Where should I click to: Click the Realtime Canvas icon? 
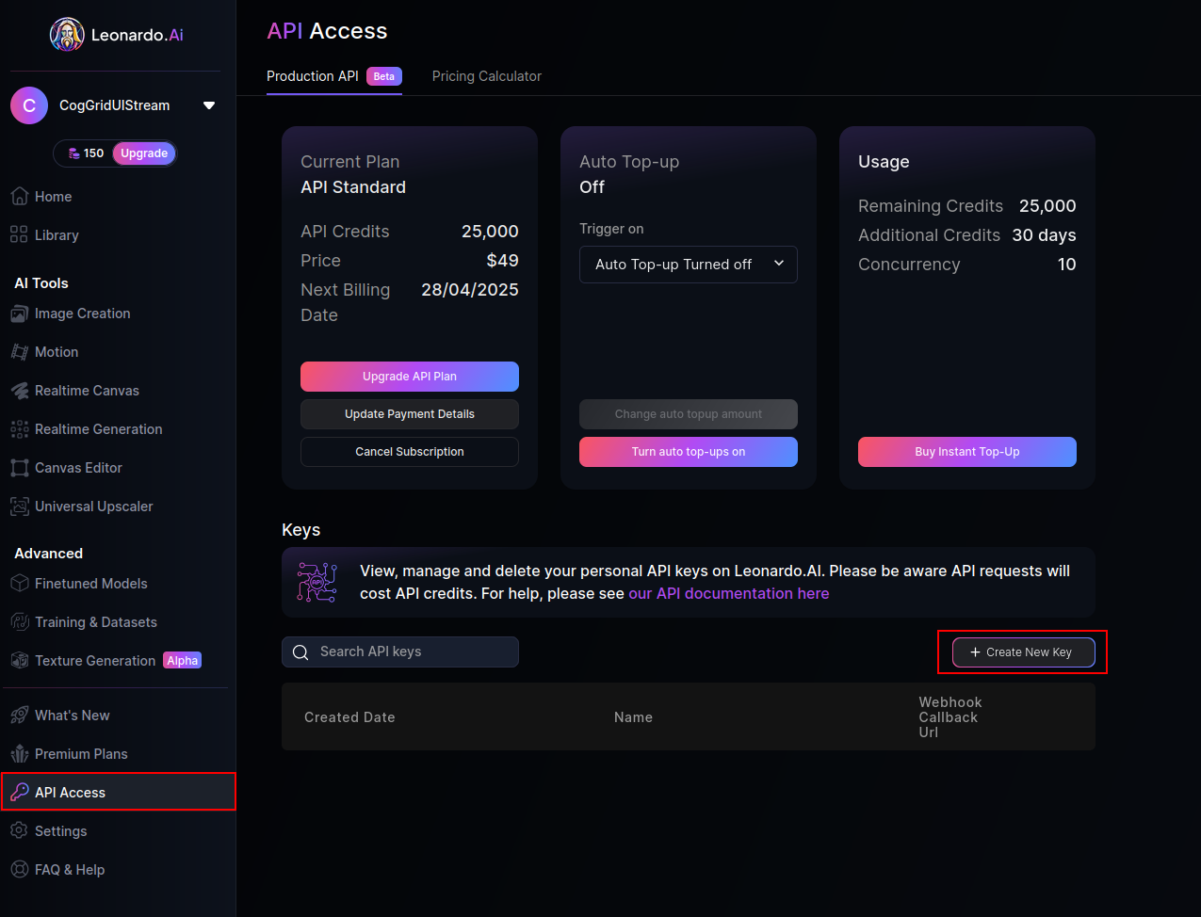point(19,391)
